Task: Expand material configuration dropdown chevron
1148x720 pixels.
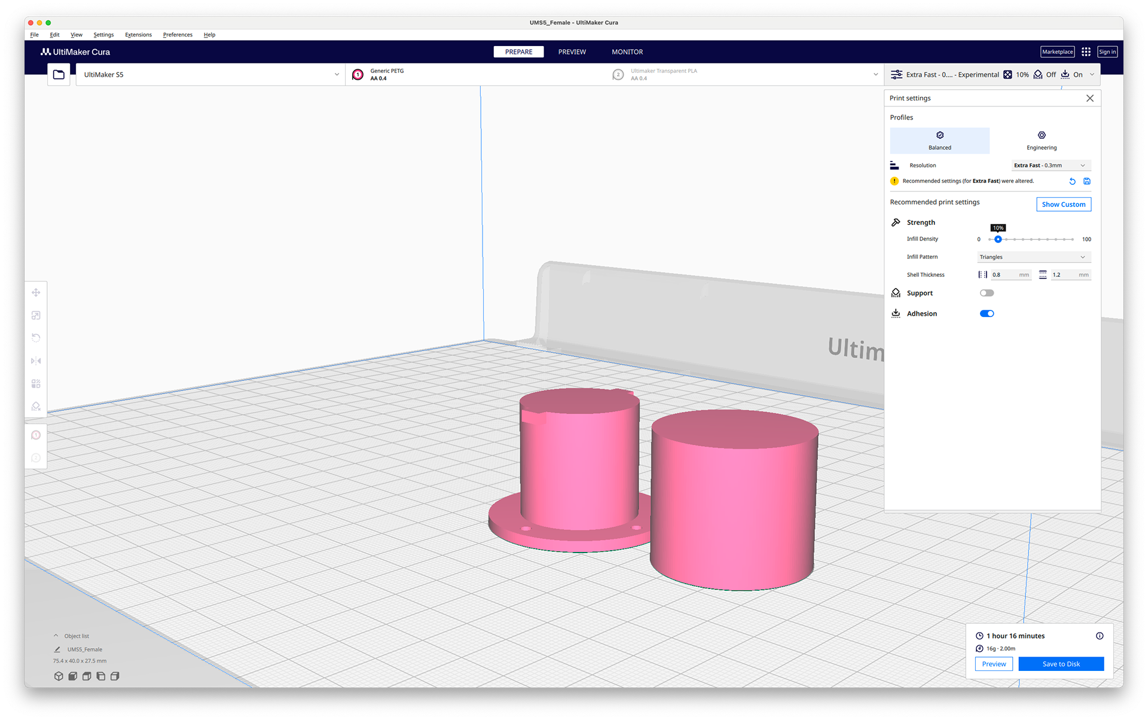Action: [x=875, y=75]
